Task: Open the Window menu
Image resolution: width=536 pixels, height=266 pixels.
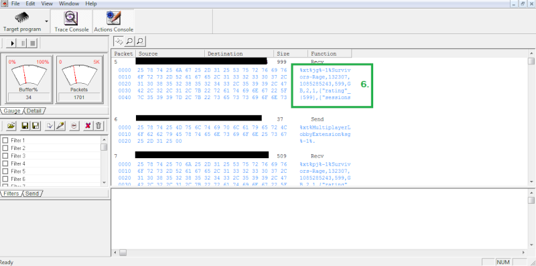Action: click(x=69, y=4)
